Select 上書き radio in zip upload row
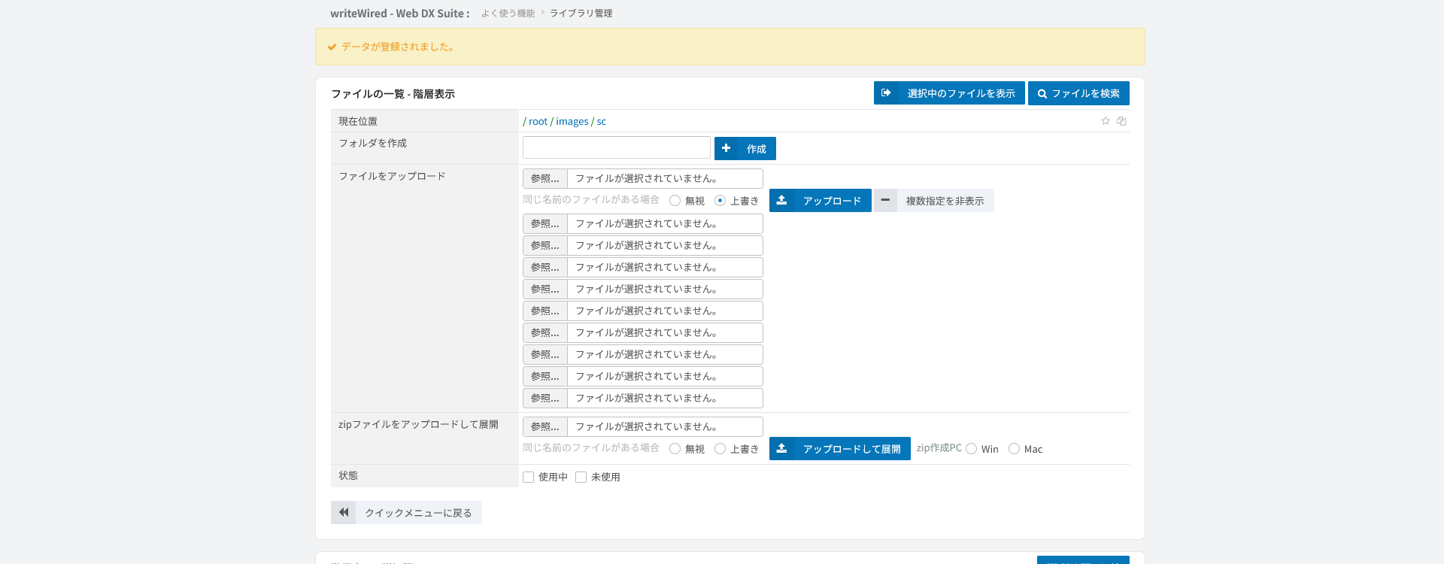The image size is (1444, 564). tap(720, 449)
